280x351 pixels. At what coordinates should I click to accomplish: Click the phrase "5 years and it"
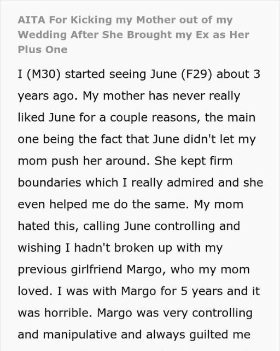(x=220, y=291)
